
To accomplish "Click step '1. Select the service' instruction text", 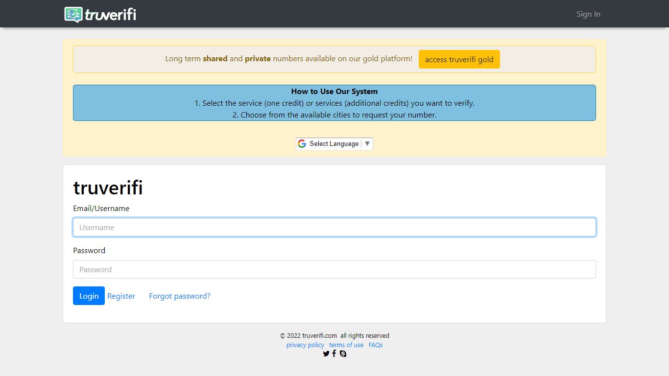I will 334,103.
